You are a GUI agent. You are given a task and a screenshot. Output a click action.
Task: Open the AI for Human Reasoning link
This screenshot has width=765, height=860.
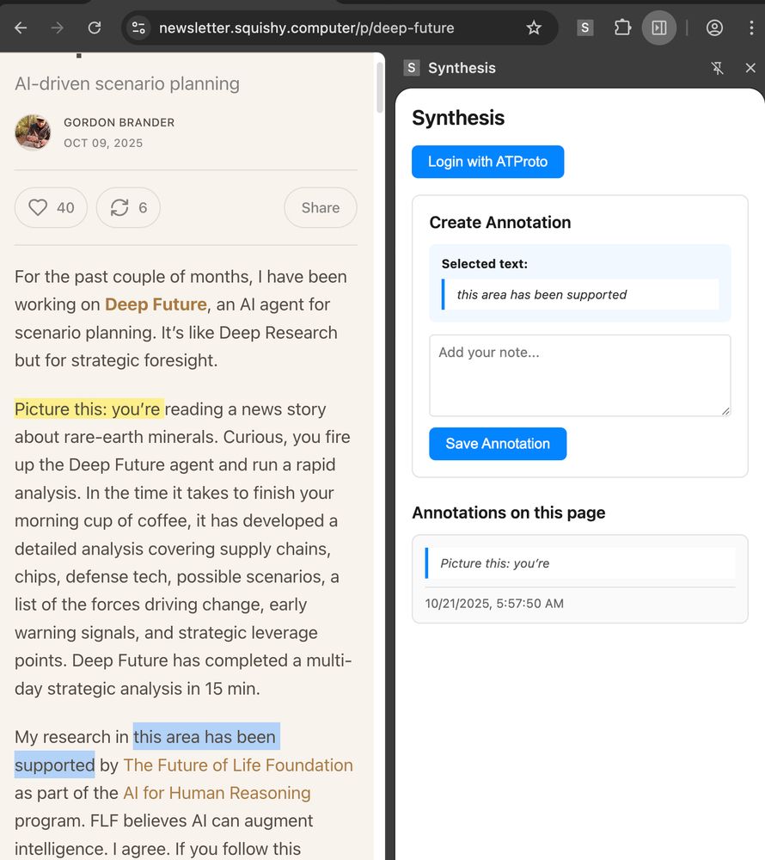[217, 793]
